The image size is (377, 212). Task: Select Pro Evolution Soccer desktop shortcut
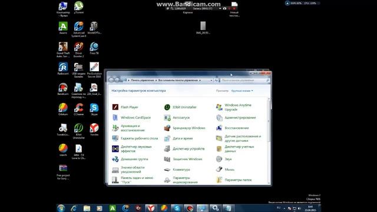(x=94, y=70)
